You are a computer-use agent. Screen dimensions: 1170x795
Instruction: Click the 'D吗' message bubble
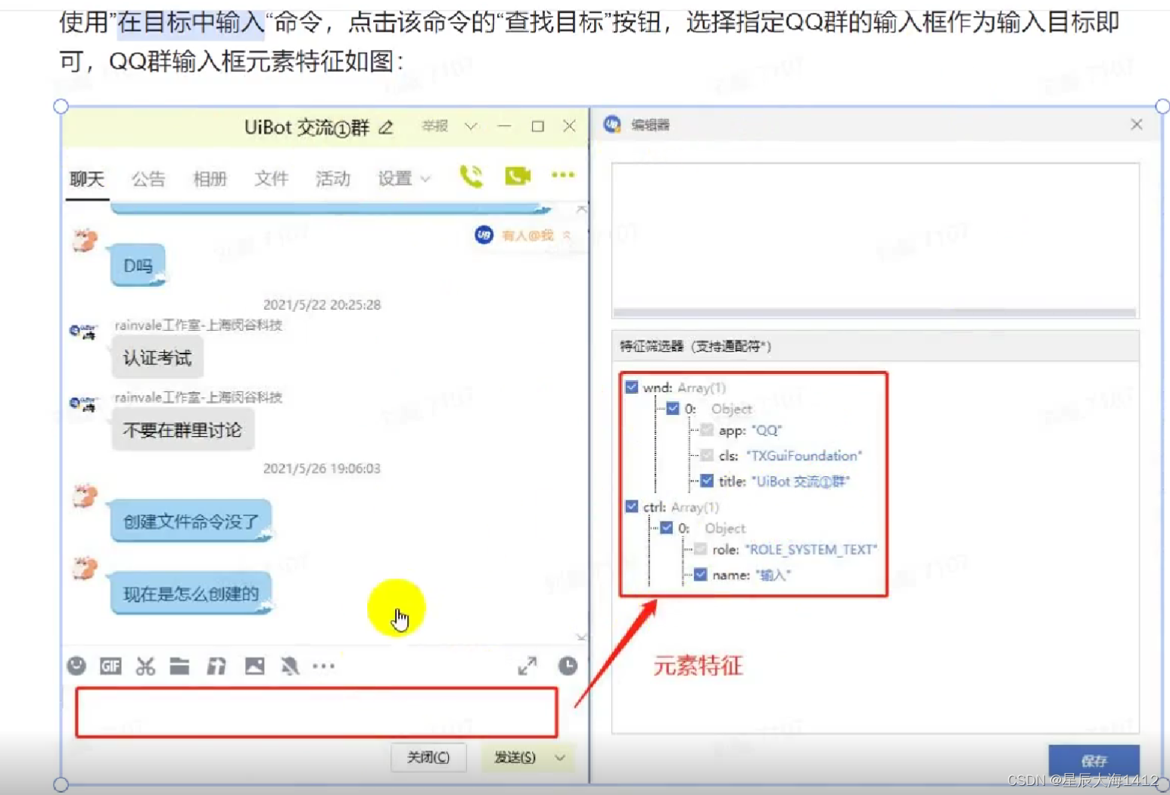click(138, 266)
